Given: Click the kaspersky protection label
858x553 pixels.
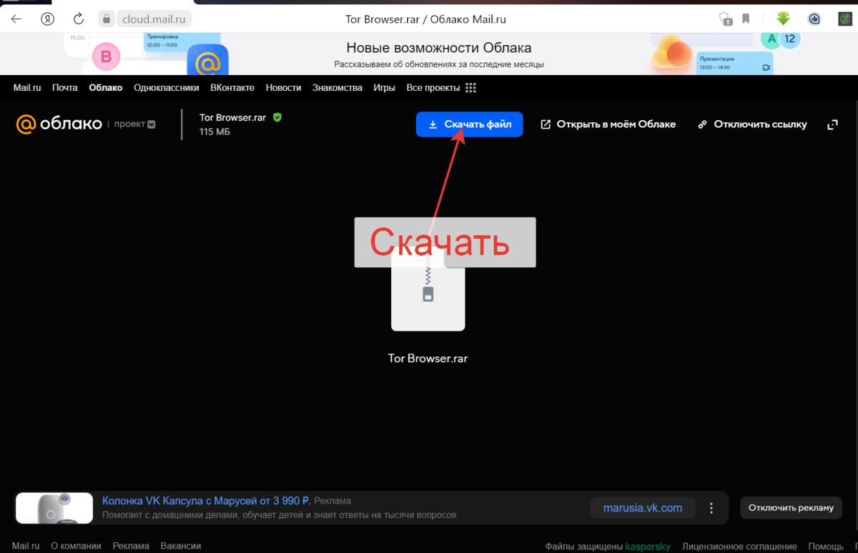Looking at the screenshot, I should click(x=648, y=547).
